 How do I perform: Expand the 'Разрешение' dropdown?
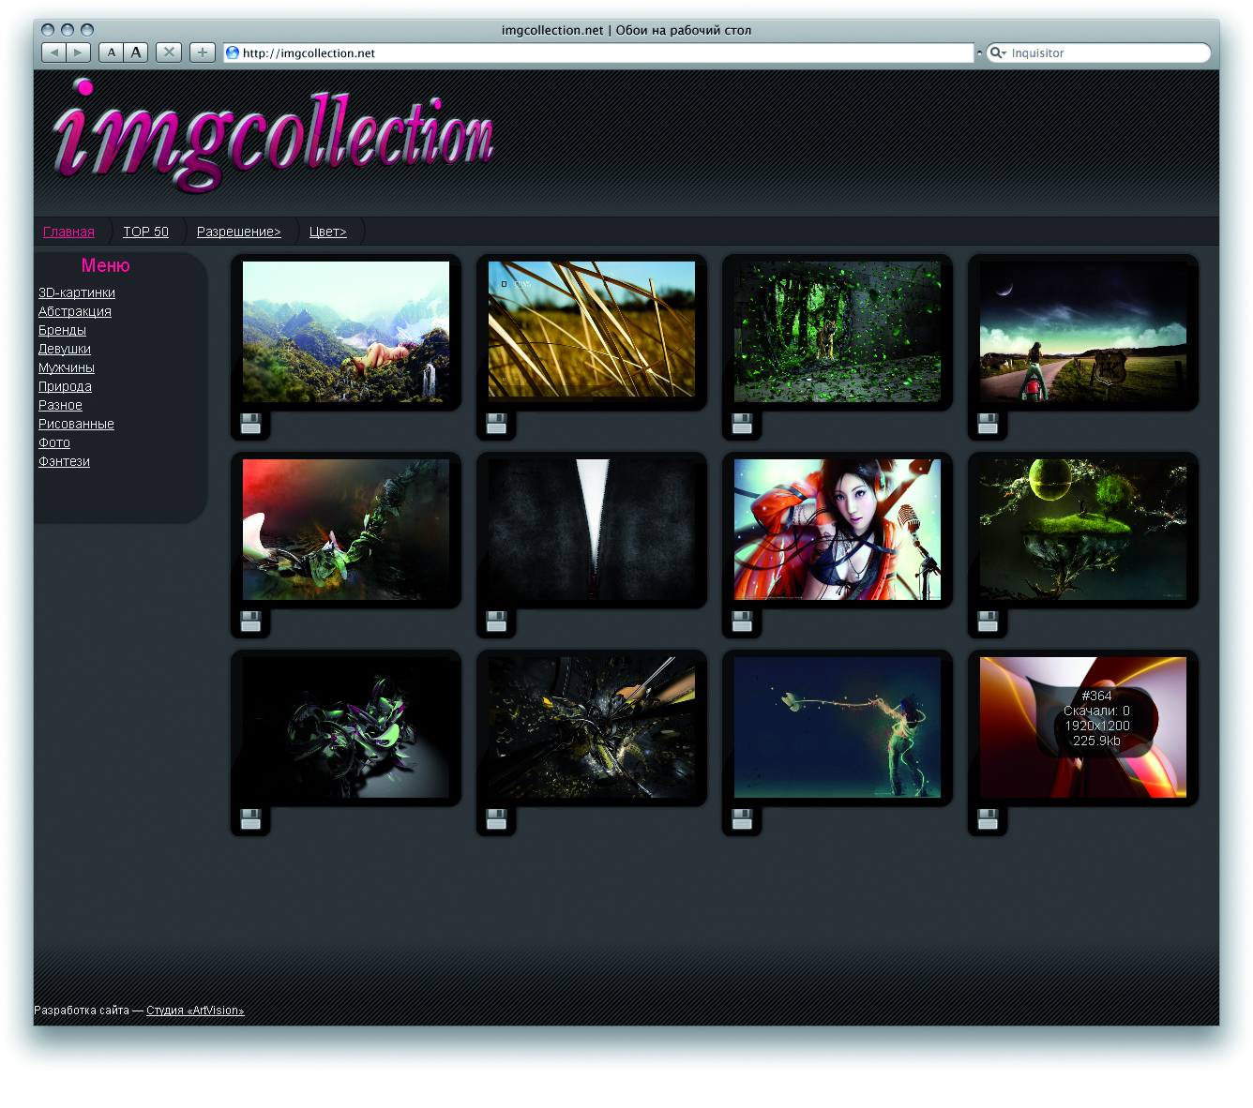(x=238, y=232)
